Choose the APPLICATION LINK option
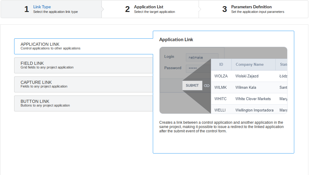The width and height of the screenshot is (309, 175). click(83, 46)
